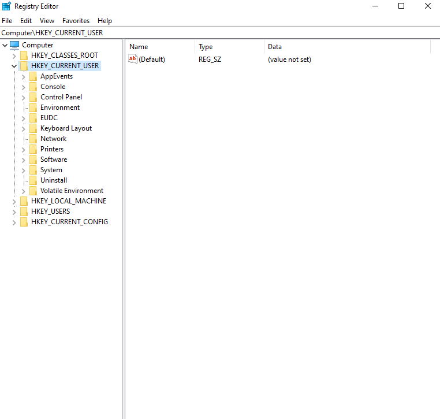Expand HKEY_CLASSES_ROOT with its chevron
Viewport: 440px width, 419px height.
click(14, 55)
